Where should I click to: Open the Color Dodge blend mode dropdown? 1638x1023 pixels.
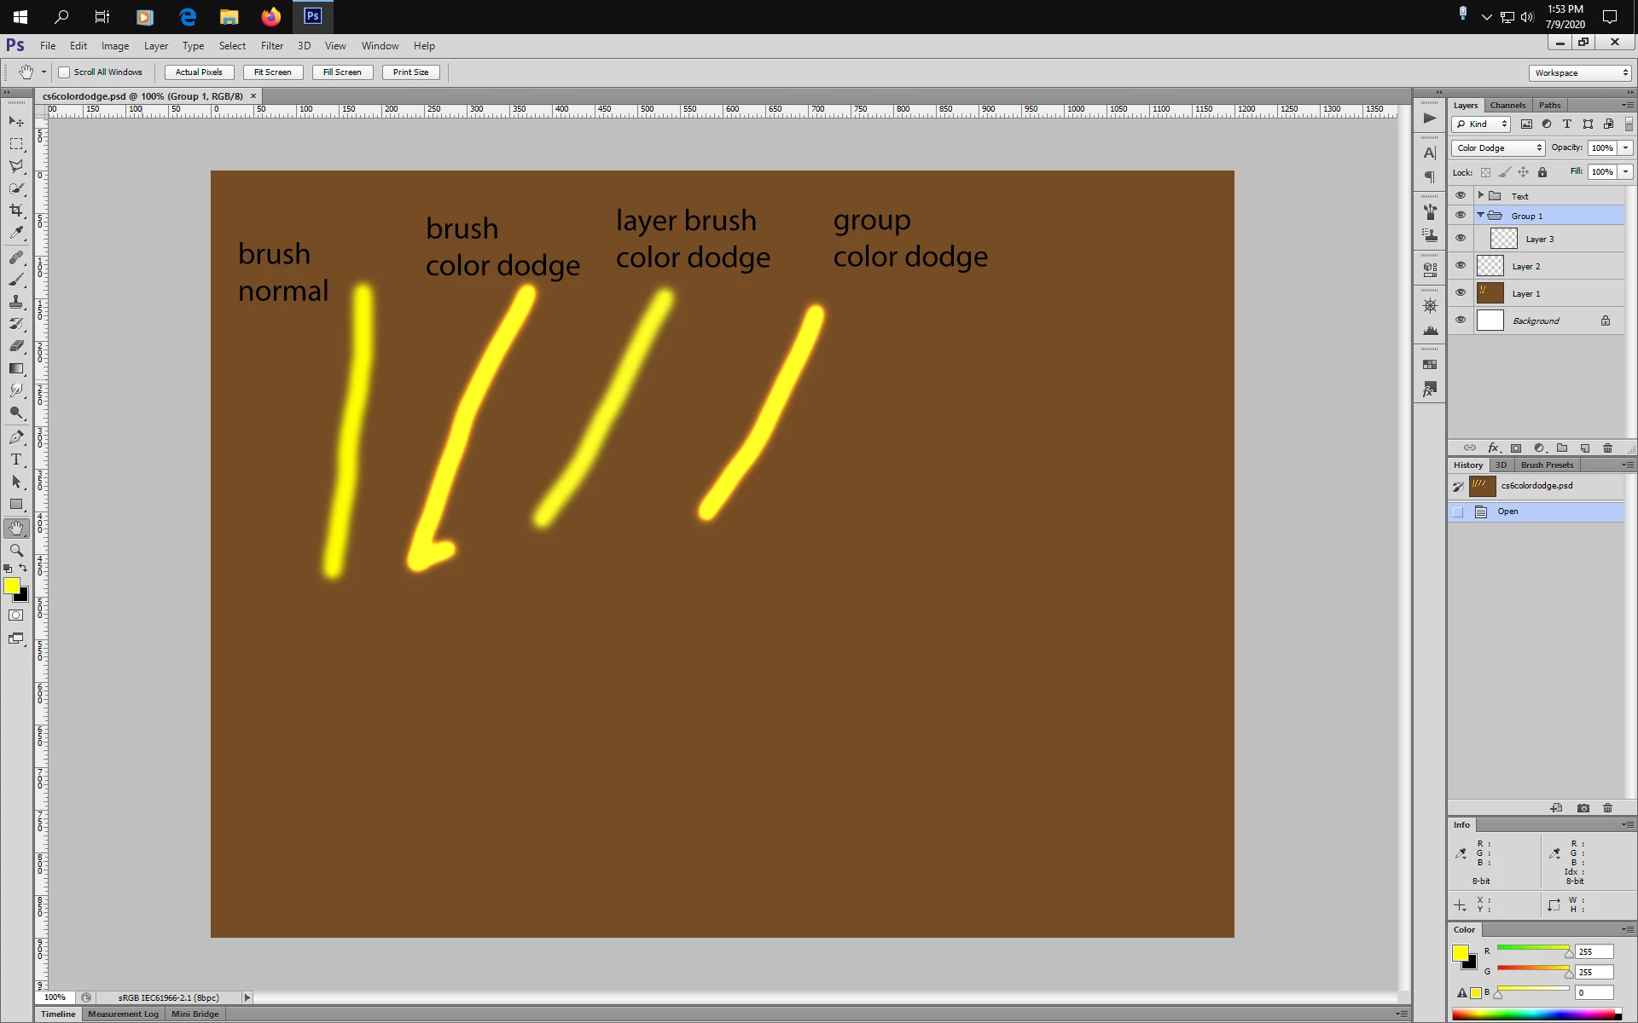point(1498,148)
